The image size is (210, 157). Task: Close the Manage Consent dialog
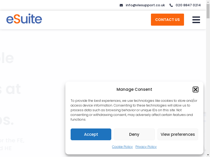pyautogui.click(x=196, y=89)
